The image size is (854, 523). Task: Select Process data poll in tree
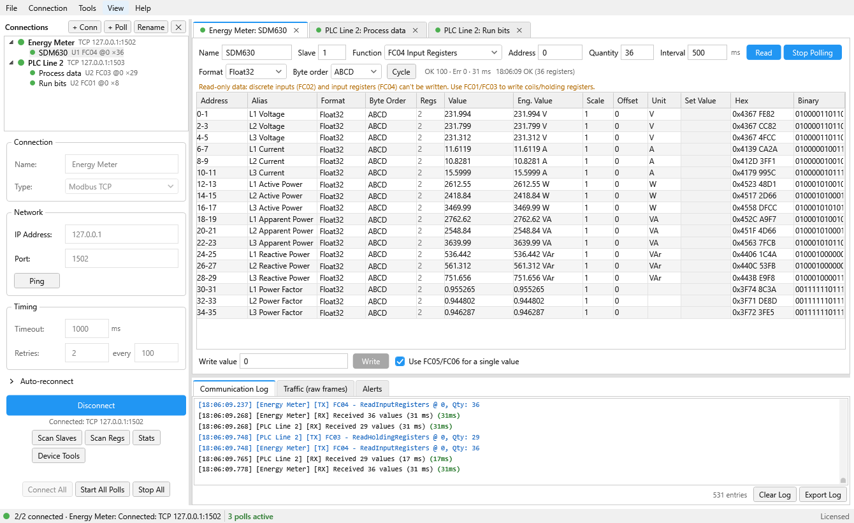(83, 73)
